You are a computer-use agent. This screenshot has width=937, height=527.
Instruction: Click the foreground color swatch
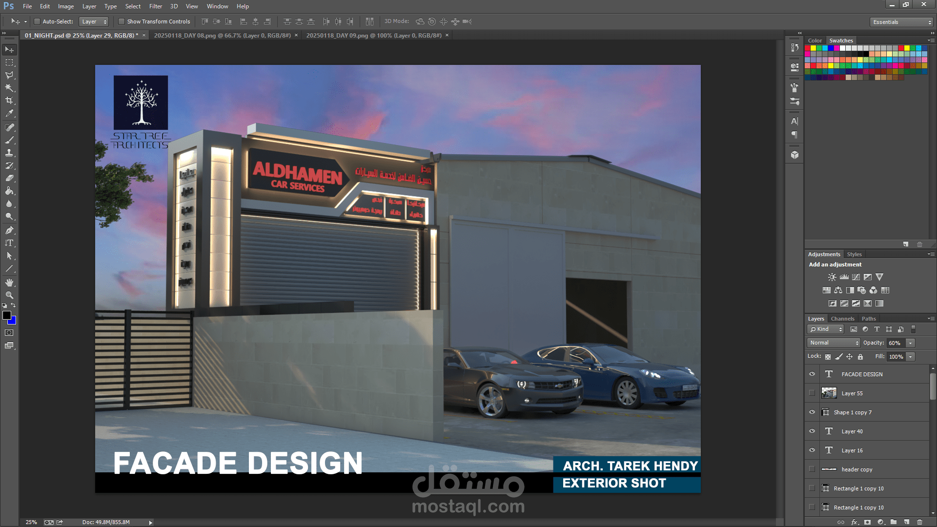[7, 315]
